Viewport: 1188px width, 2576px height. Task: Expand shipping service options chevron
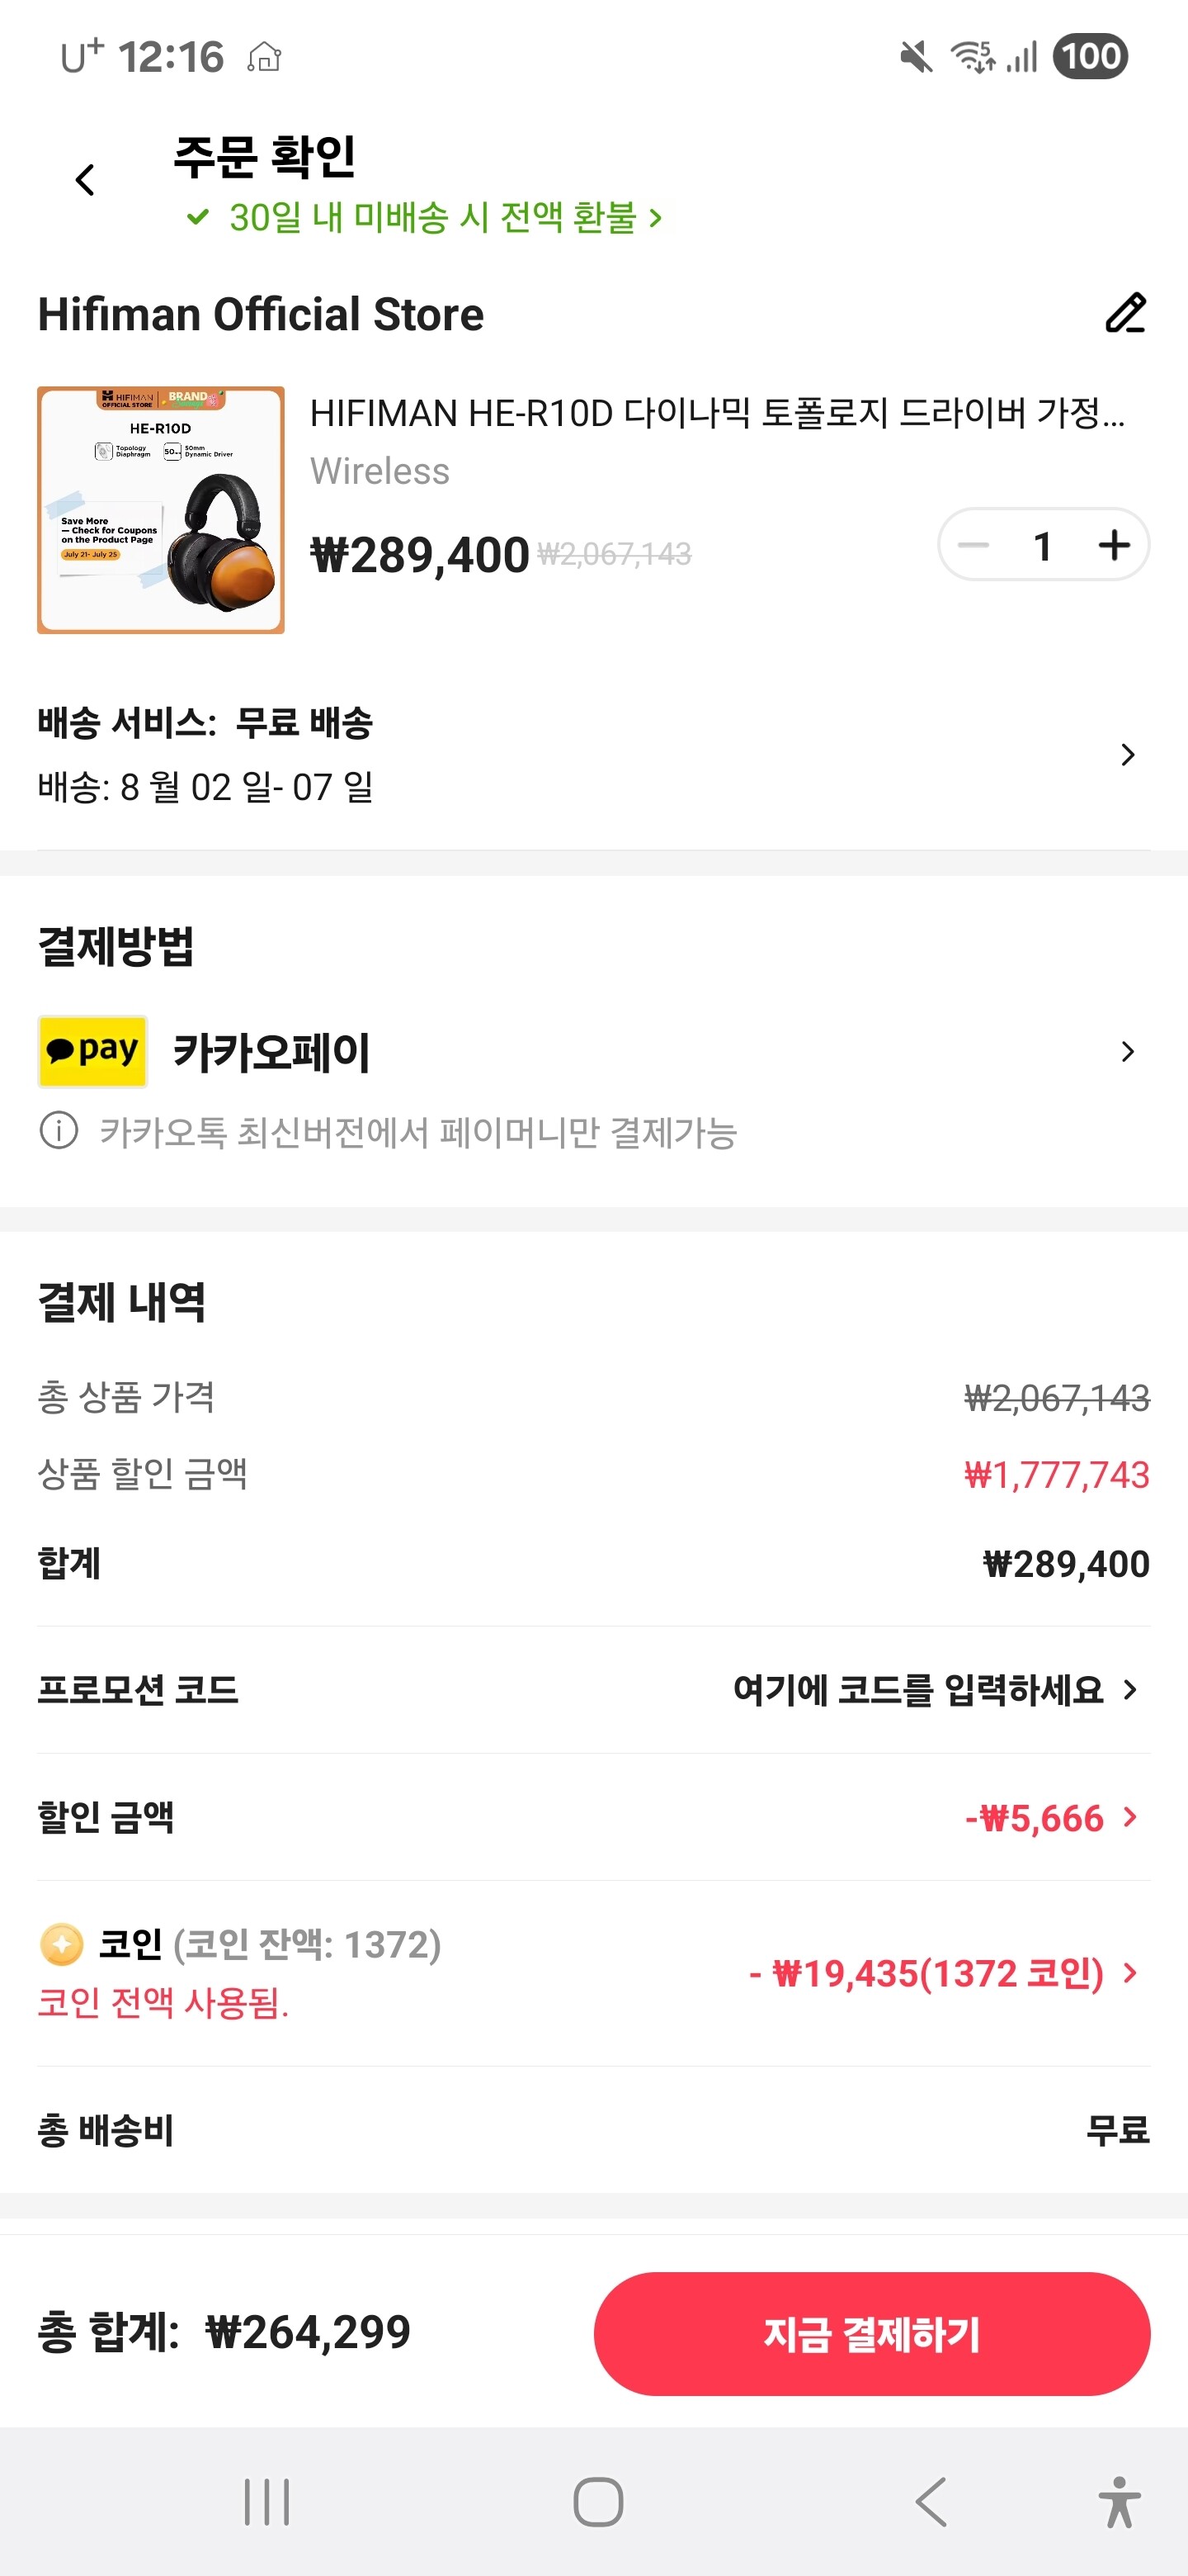(1127, 754)
